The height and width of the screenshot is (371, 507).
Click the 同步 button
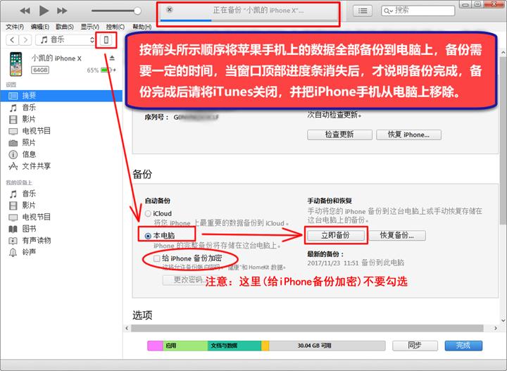415,346
